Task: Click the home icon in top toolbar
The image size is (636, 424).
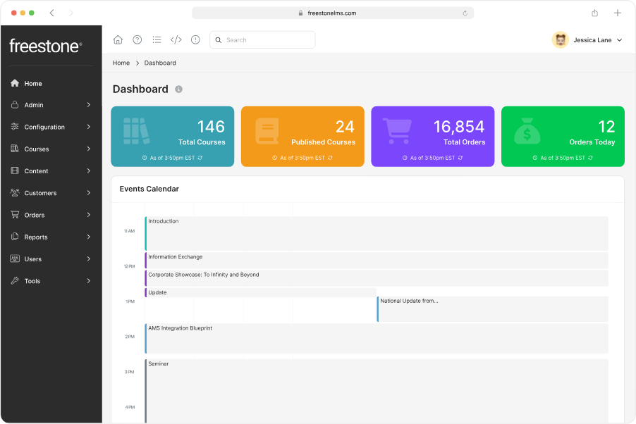Action: [118, 40]
